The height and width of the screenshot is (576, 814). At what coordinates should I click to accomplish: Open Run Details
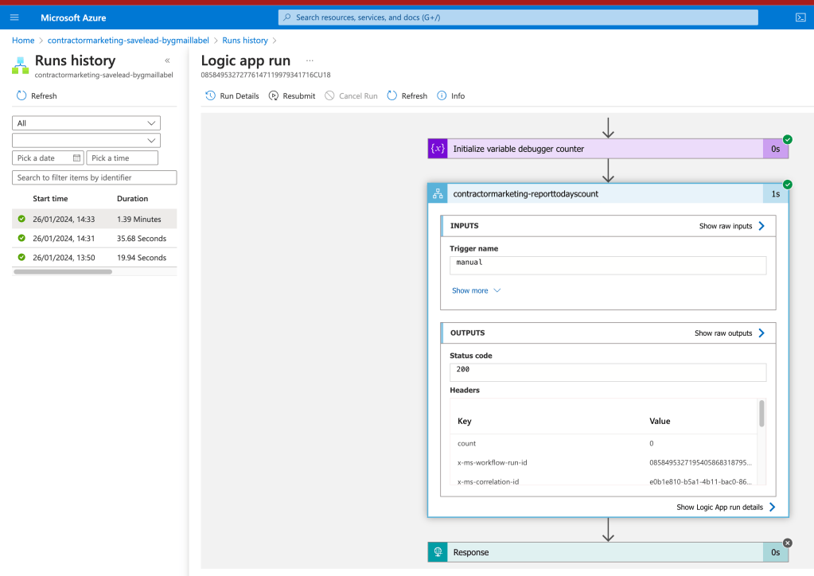point(232,95)
